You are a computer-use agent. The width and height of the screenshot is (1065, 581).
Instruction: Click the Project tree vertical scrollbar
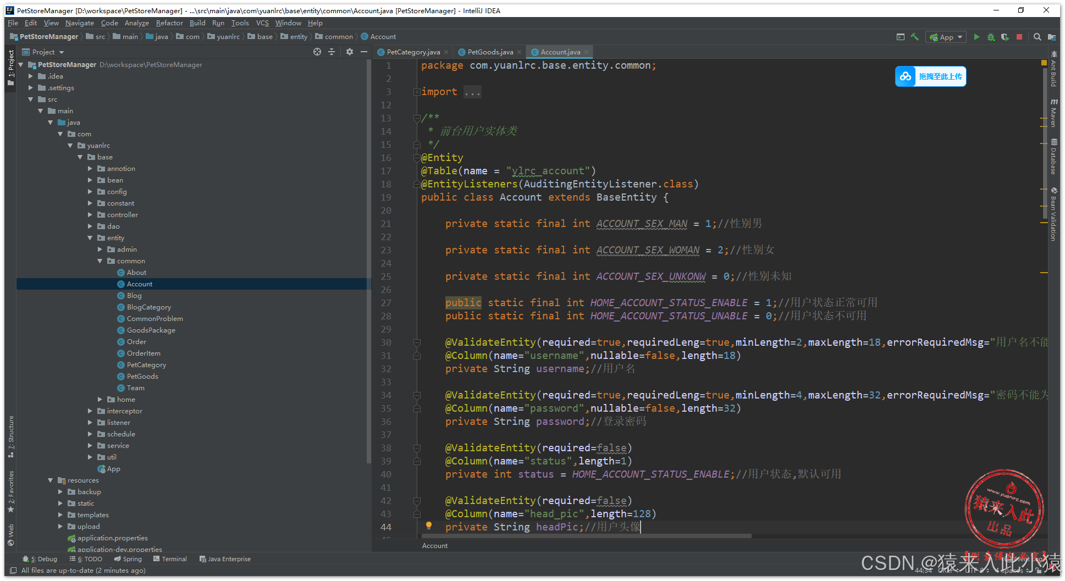click(x=368, y=261)
